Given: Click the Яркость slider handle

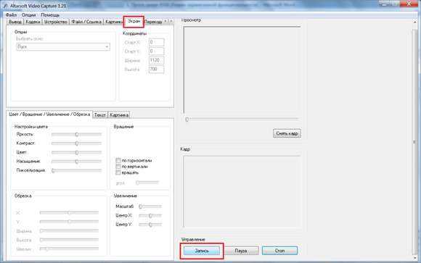Looking at the screenshot, I should click(x=77, y=134).
